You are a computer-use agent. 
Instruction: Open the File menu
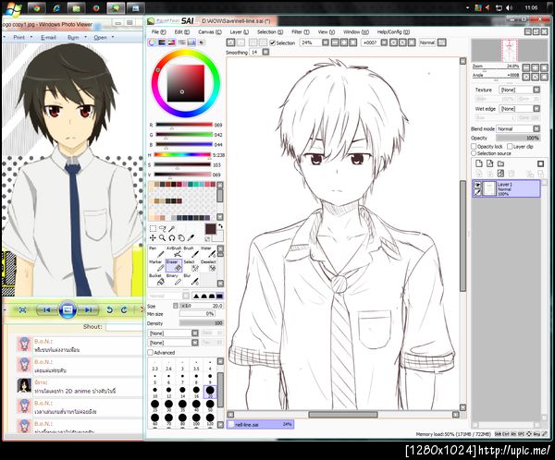[158, 31]
